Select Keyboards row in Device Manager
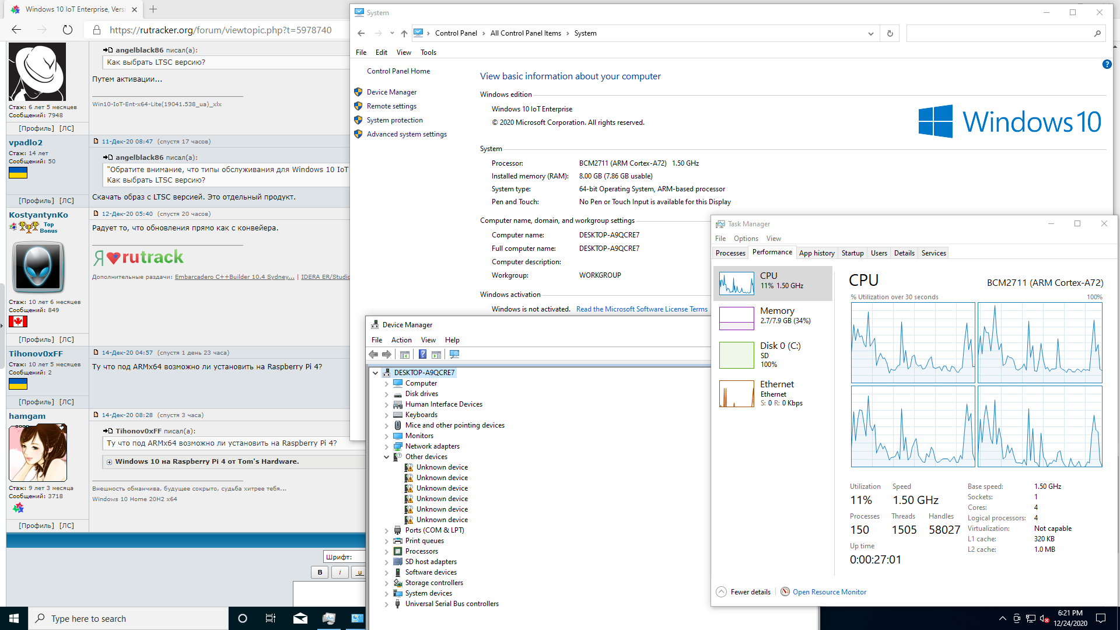Screen dimensions: 1120x630 (x=421, y=415)
